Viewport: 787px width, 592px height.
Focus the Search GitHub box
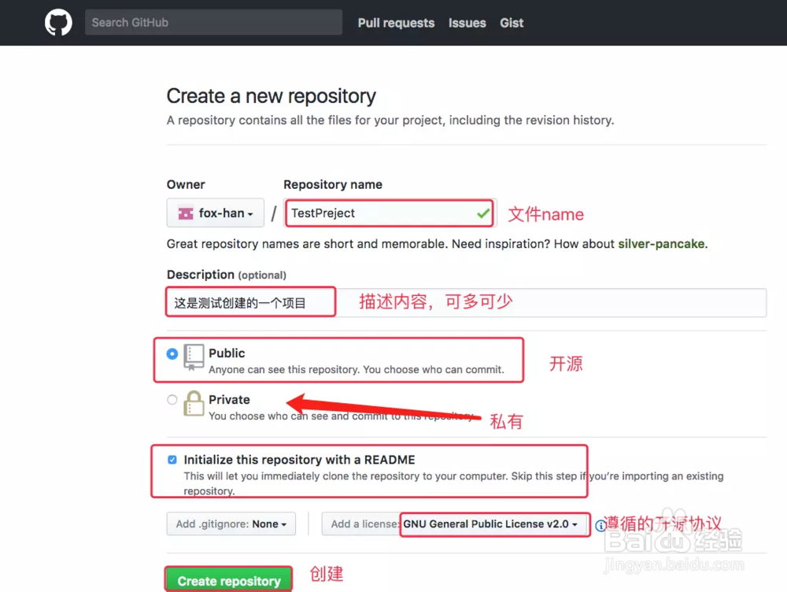(214, 22)
